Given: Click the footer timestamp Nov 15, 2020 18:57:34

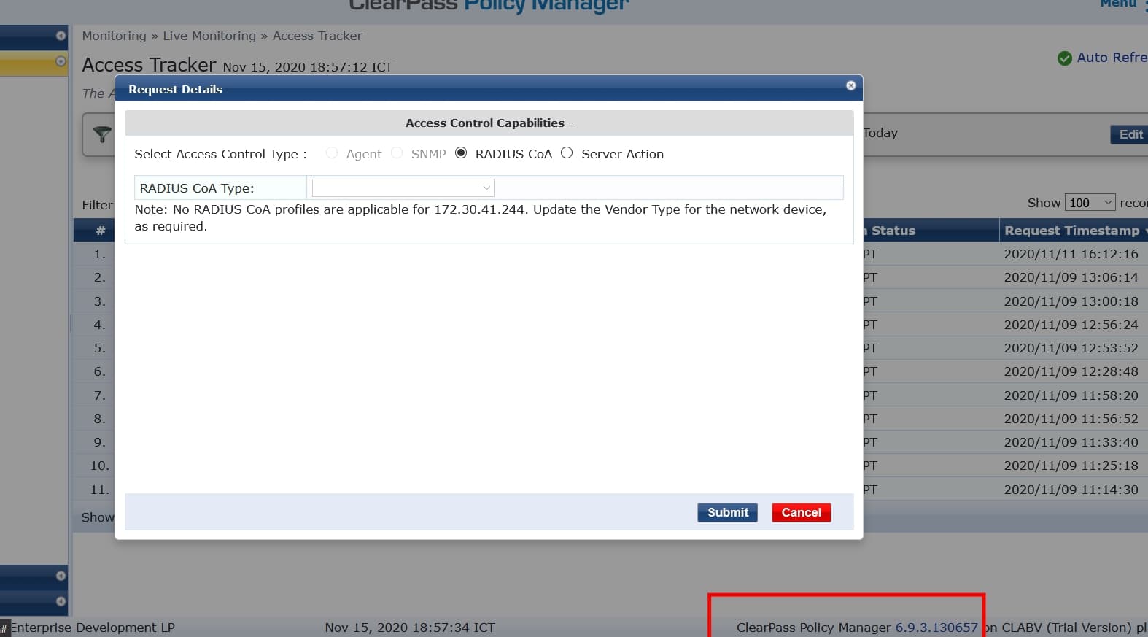Looking at the screenshot, I should 409,628.
